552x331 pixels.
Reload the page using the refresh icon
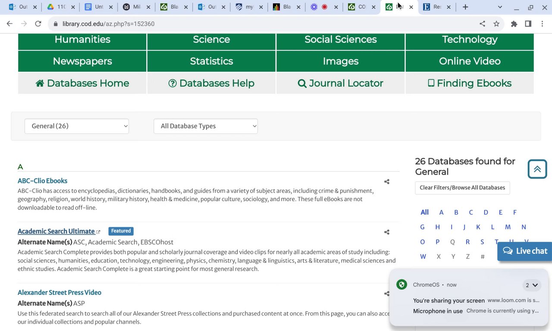tap(38, 24)
